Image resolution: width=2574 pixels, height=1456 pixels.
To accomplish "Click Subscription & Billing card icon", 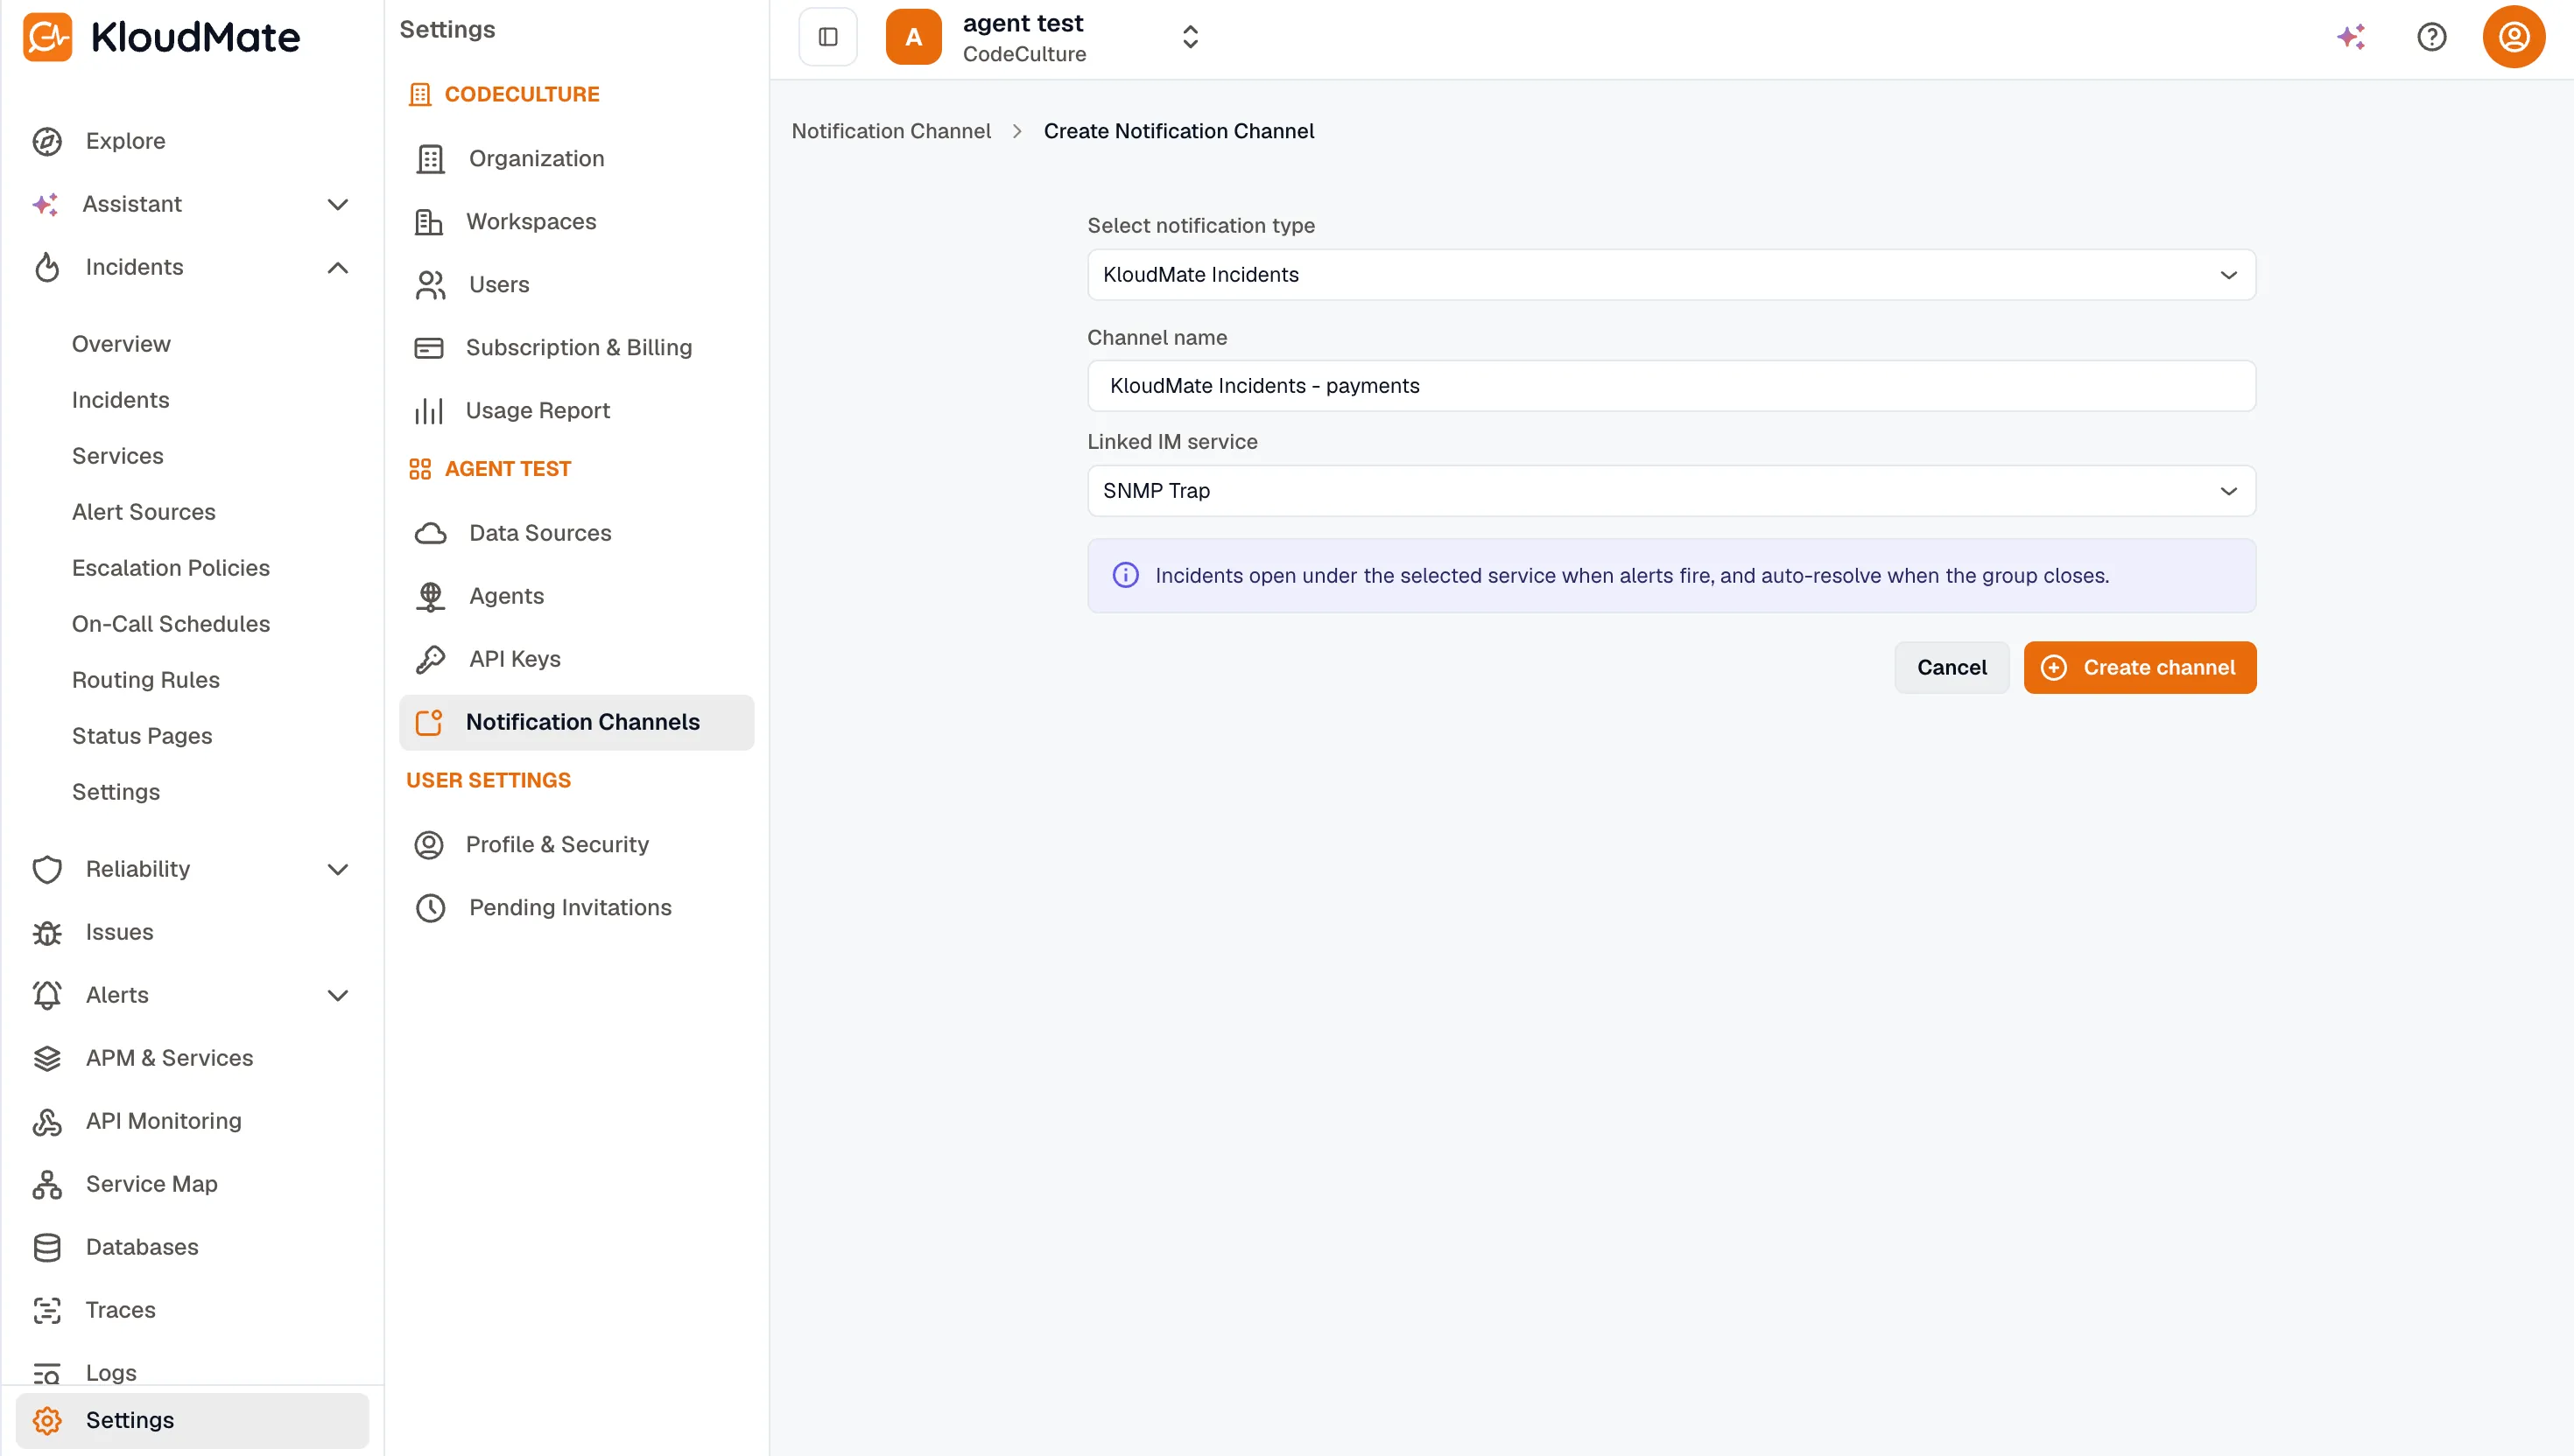I will (x=428, y=348).
